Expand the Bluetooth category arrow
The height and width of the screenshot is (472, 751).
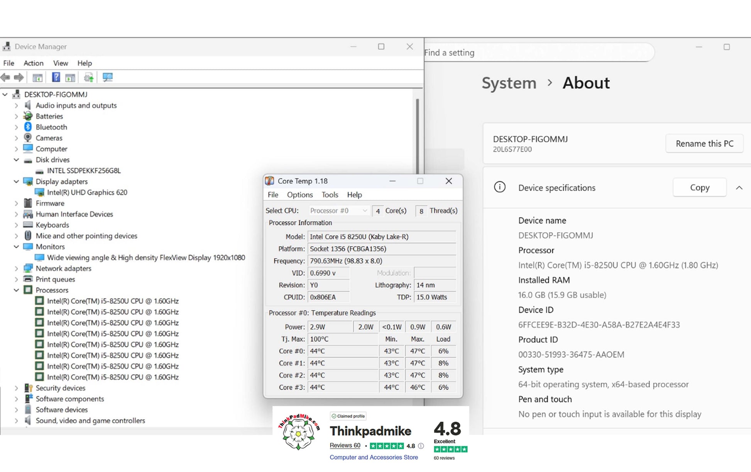pos(16,127)
